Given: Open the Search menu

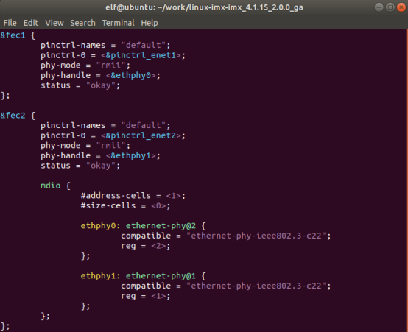Looking at the screenshot, I should tap(82, 23).
